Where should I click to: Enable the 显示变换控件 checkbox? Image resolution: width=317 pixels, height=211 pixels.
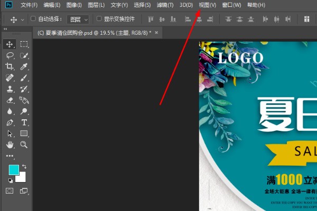[x=99, y=19]
